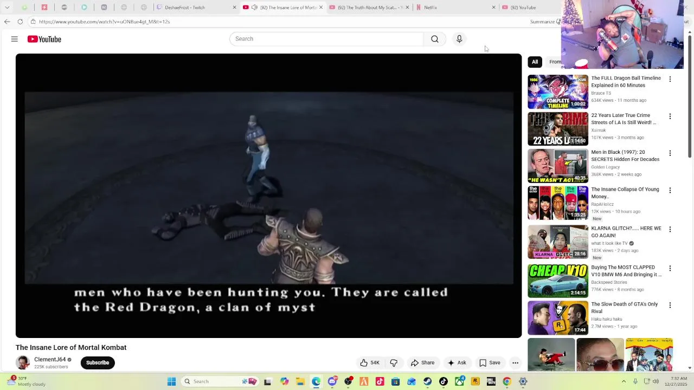Open options for FULL Dragon Ball Timeline video
694x390 pixels.
(x=670, y=79)
